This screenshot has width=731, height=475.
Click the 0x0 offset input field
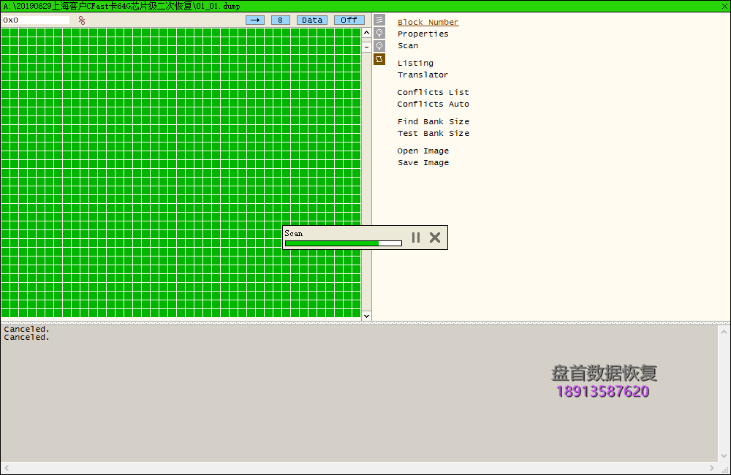pos(35,20)
